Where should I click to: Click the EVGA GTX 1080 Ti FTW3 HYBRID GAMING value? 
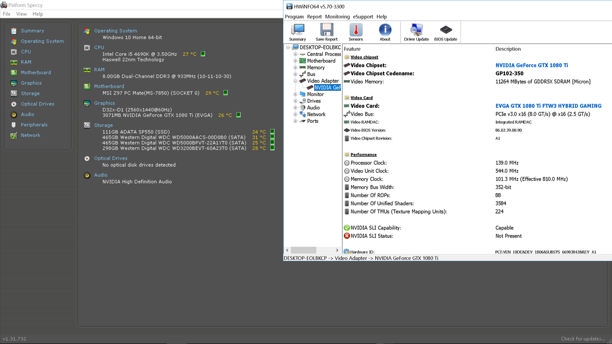pyautogui.click(x=548, y=106)
